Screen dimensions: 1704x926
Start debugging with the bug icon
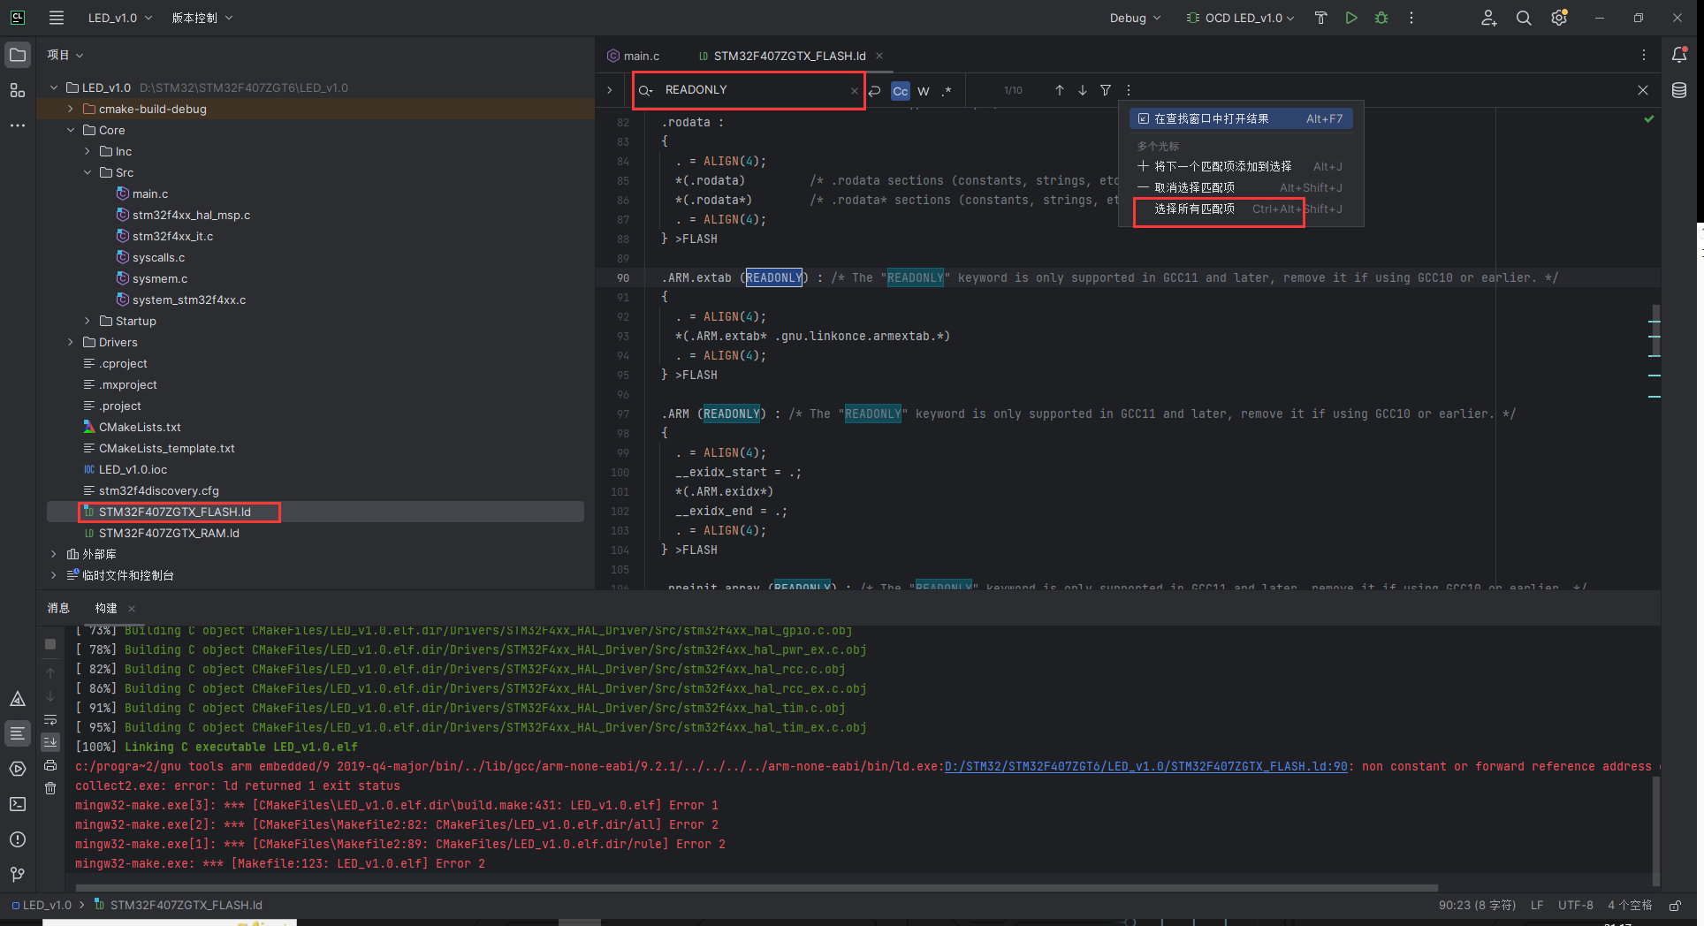tap(1381, 18)
